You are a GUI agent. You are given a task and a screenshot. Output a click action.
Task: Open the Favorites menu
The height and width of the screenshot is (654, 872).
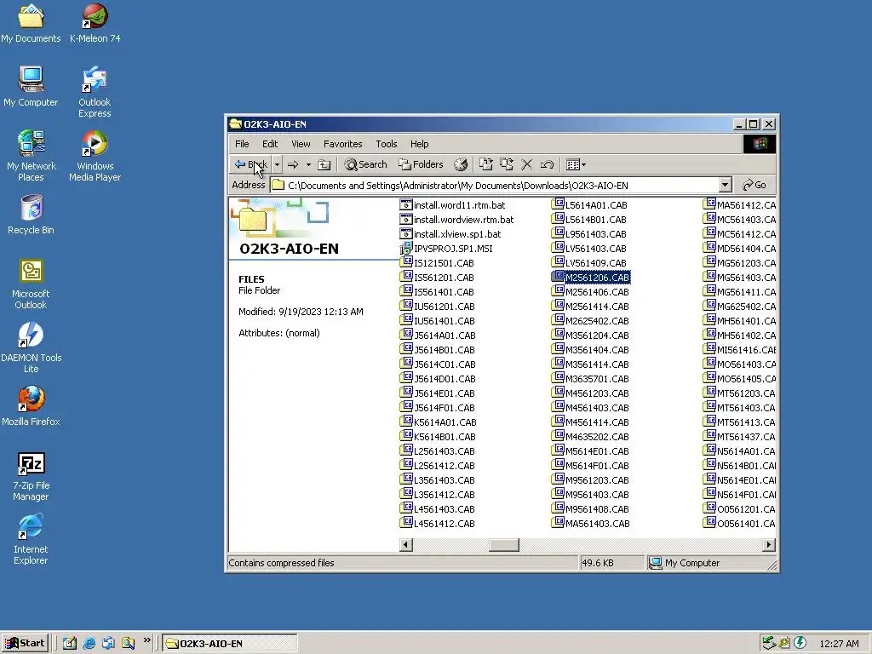342,143
